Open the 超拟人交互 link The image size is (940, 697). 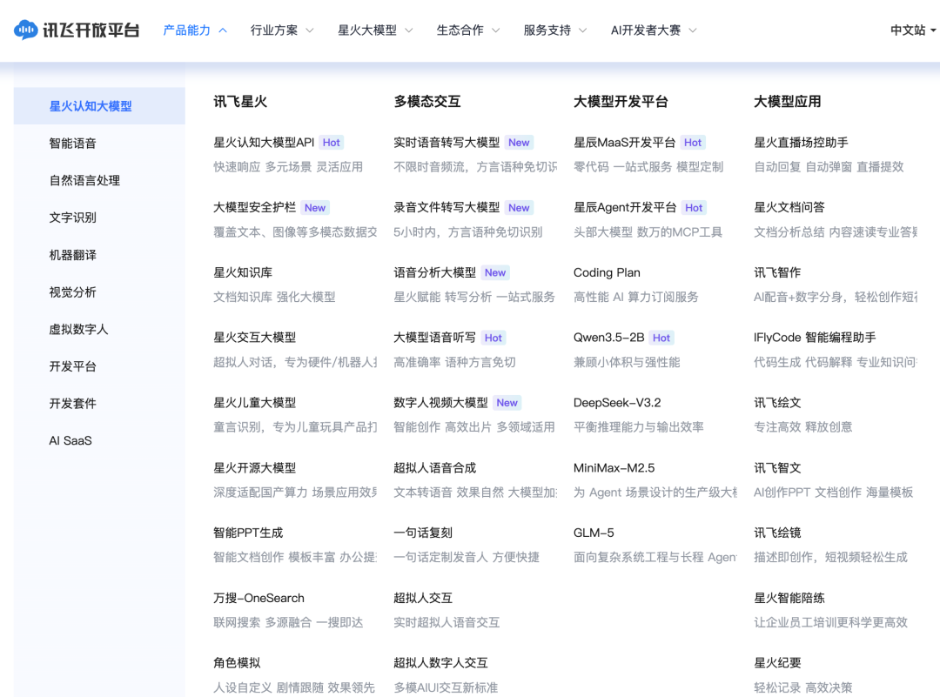click(x=423, y=598)
